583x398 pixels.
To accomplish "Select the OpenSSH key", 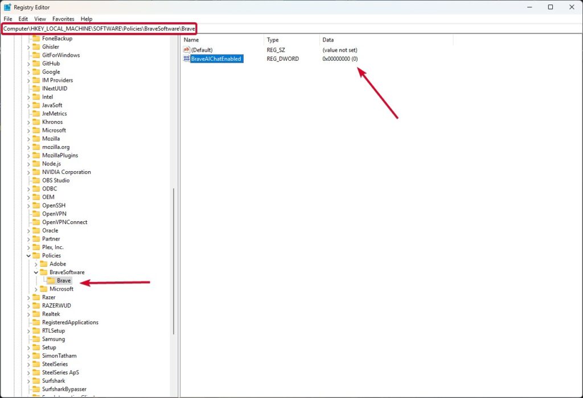I will (54, 205).
